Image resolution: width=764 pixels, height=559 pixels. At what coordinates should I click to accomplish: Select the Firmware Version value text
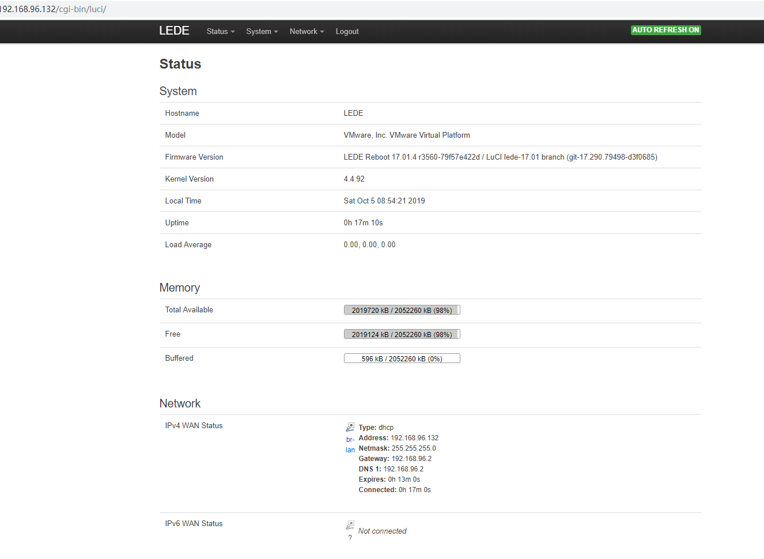point(500,157)
